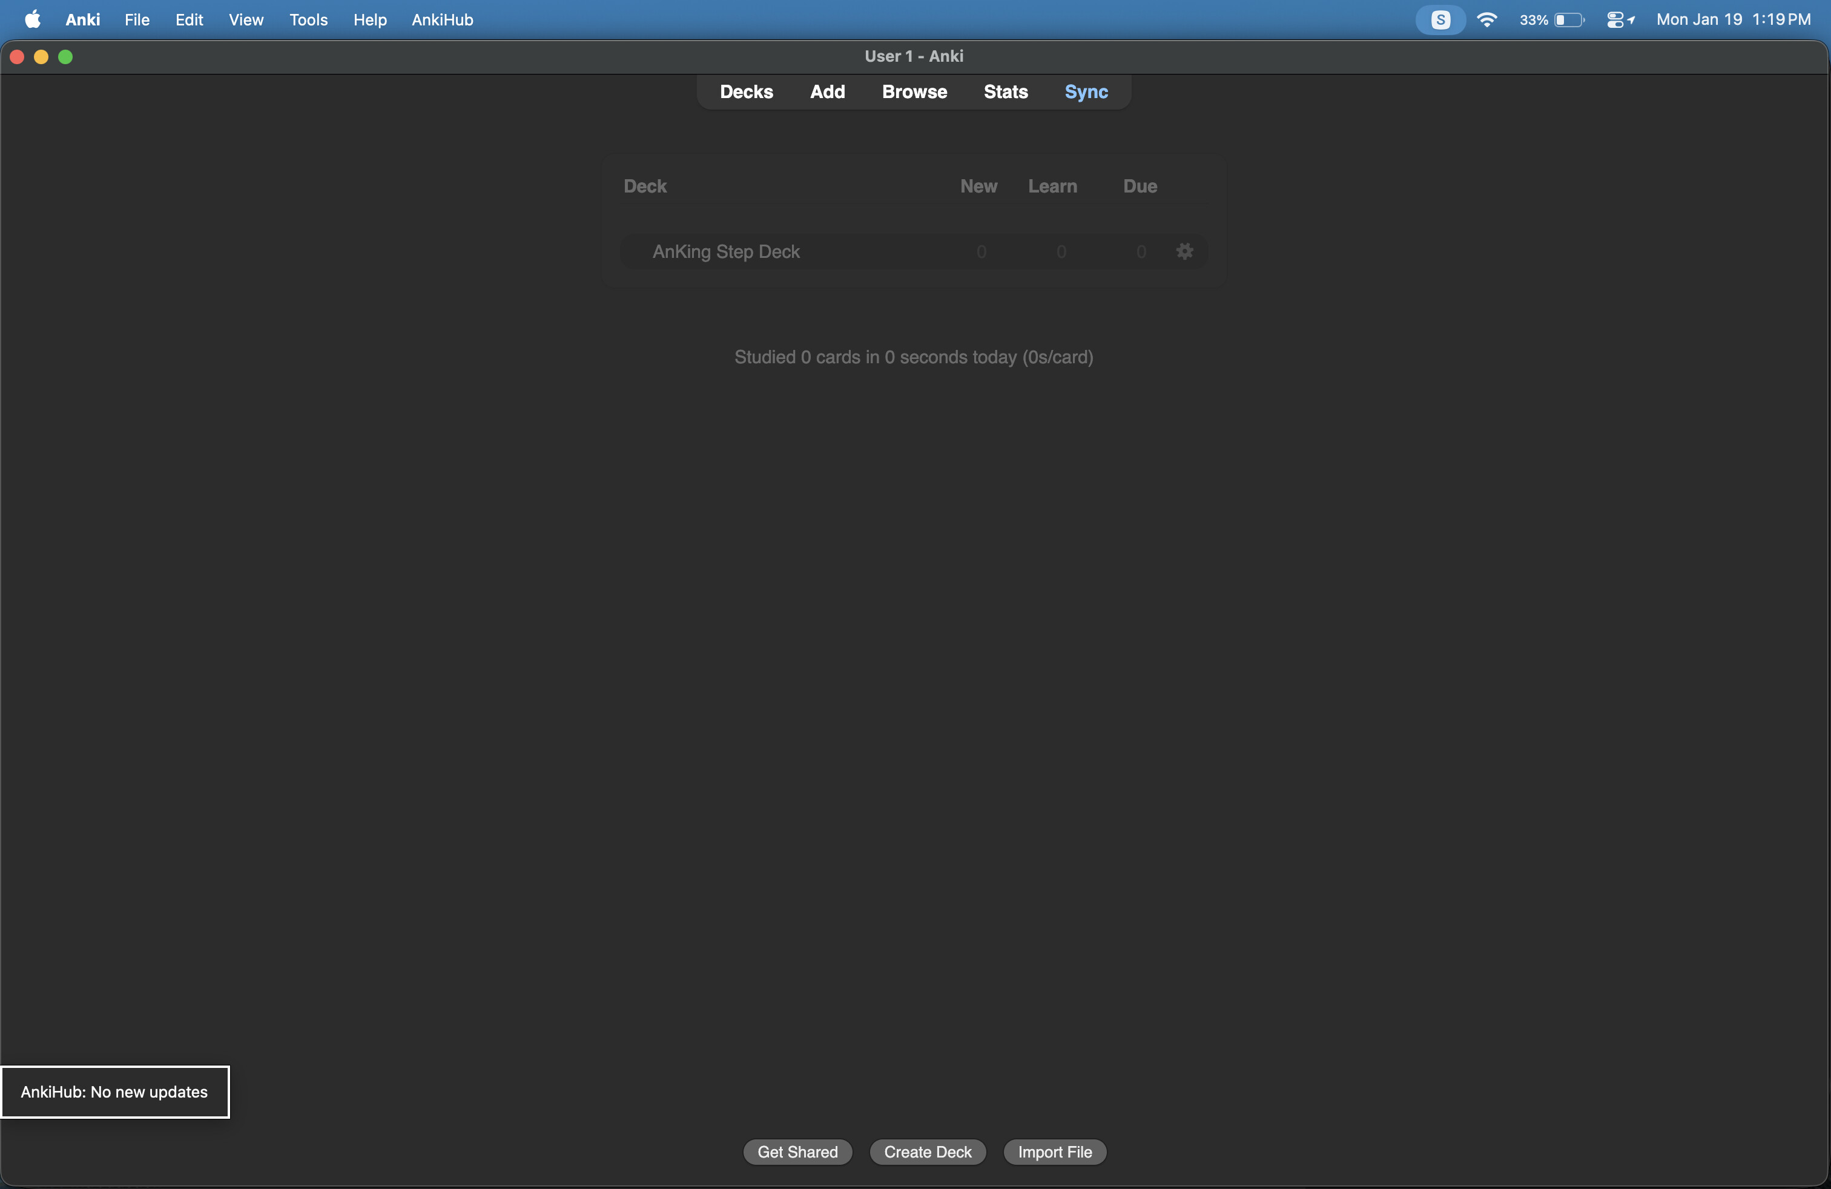
Task: Open the AnKing Step Deck gear options
Action: pyautogui.click(x=1184, y=251)
